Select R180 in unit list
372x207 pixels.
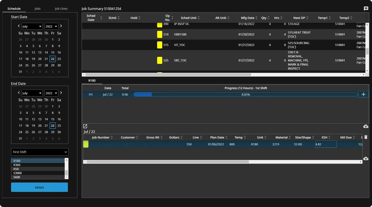coord(38,161)
